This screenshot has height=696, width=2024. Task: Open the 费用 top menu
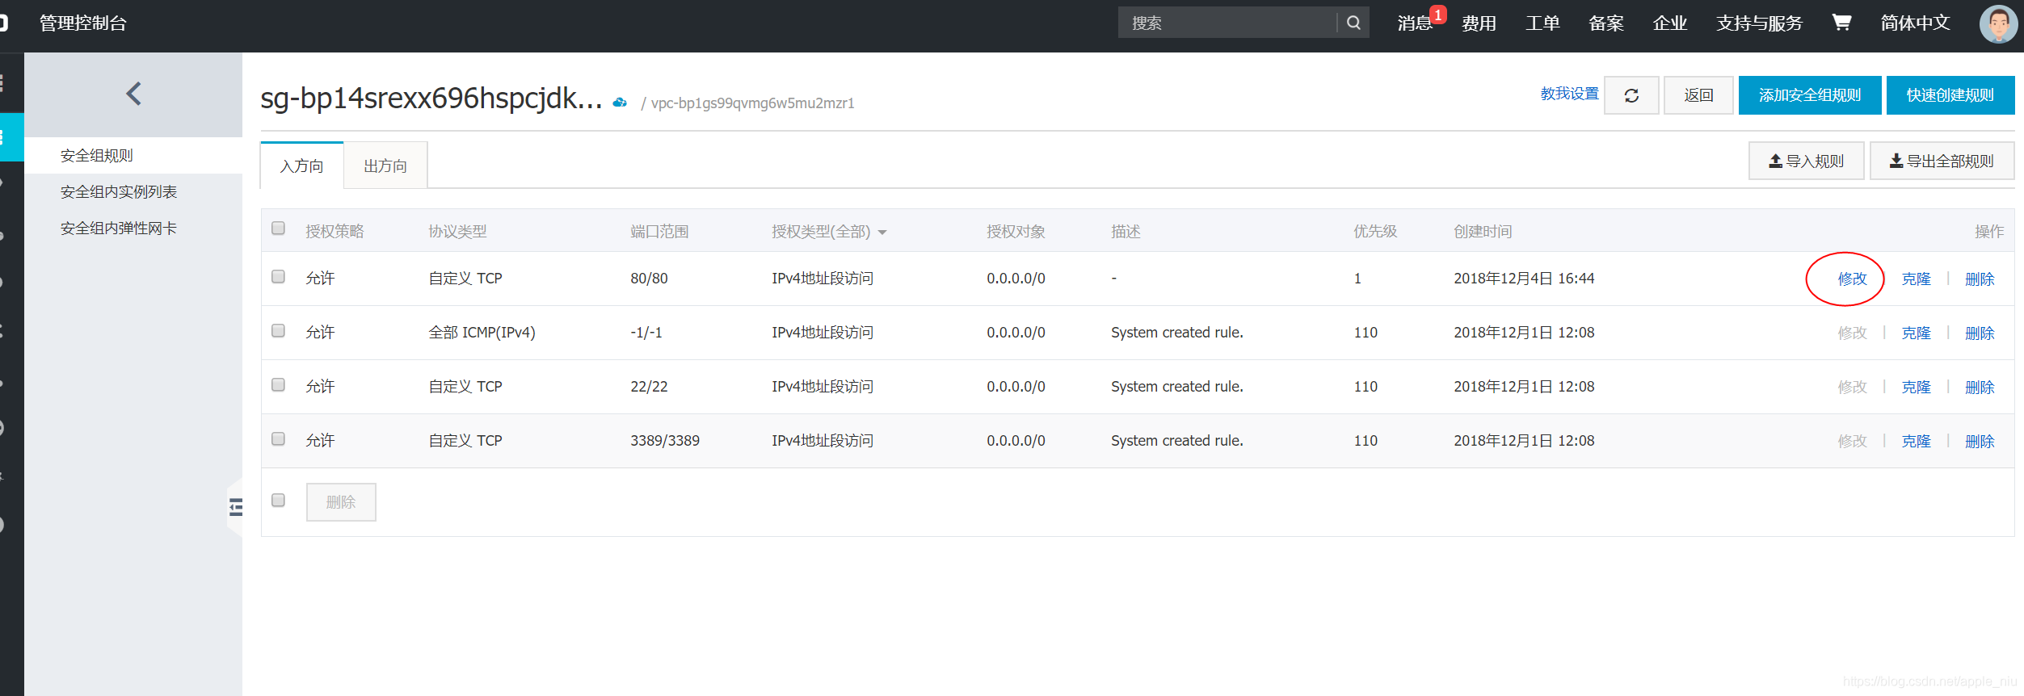coord(1479,23)
